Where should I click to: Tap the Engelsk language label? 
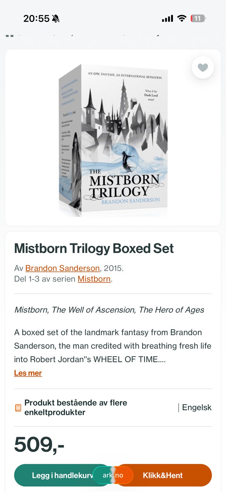click(x=197, y=407)
